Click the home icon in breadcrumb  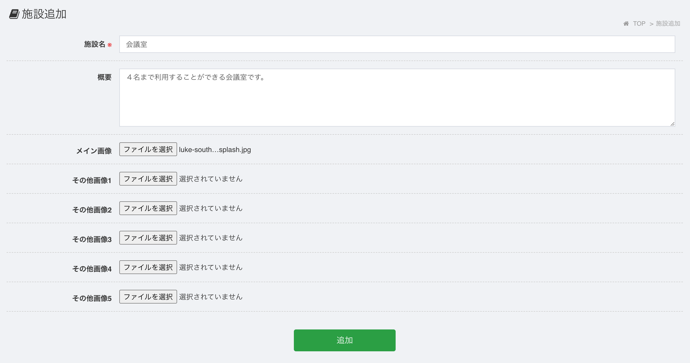coord(626,24)
